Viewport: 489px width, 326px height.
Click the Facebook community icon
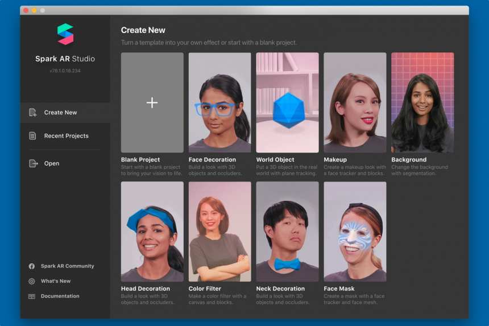(x=32, y=266)
